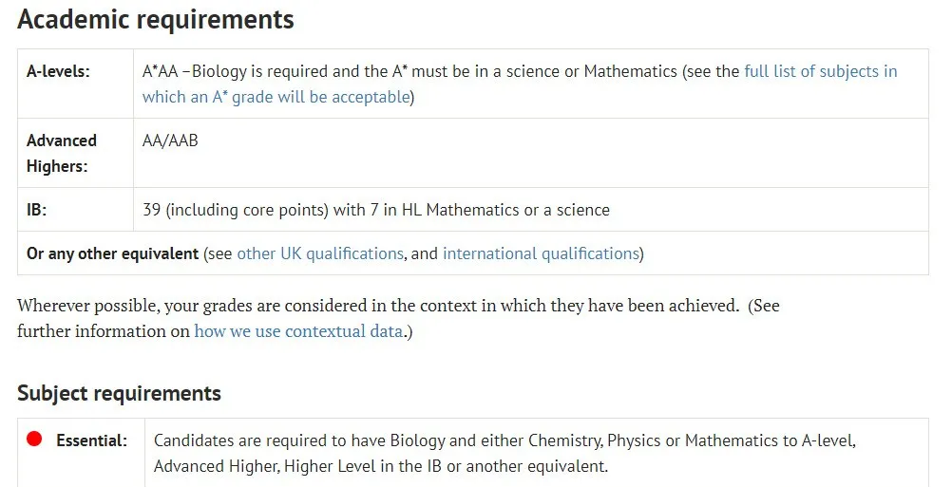952x487 pixels.
Task: Click the Academic requirements heading
Action: (156, 19)
